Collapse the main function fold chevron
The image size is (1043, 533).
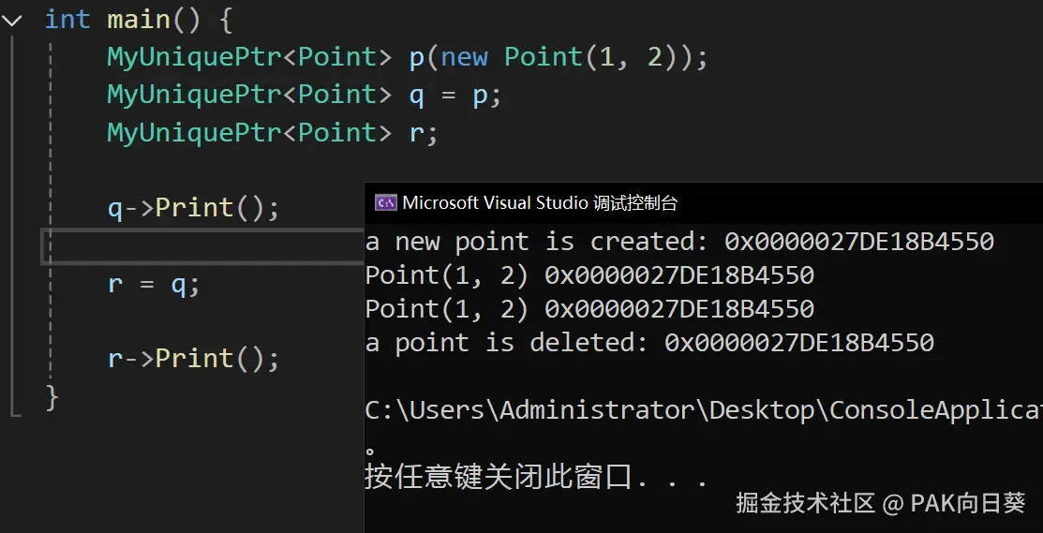tap(11, 20)
